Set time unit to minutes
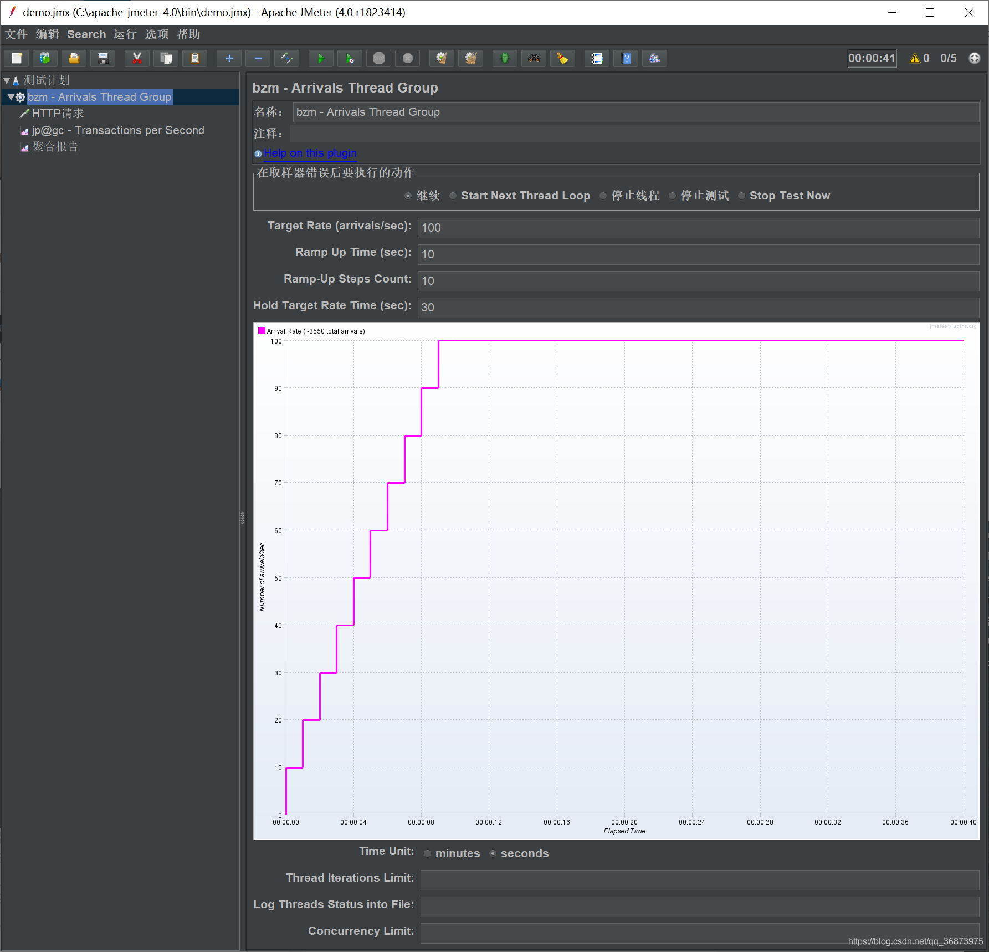 pos(452,853)
